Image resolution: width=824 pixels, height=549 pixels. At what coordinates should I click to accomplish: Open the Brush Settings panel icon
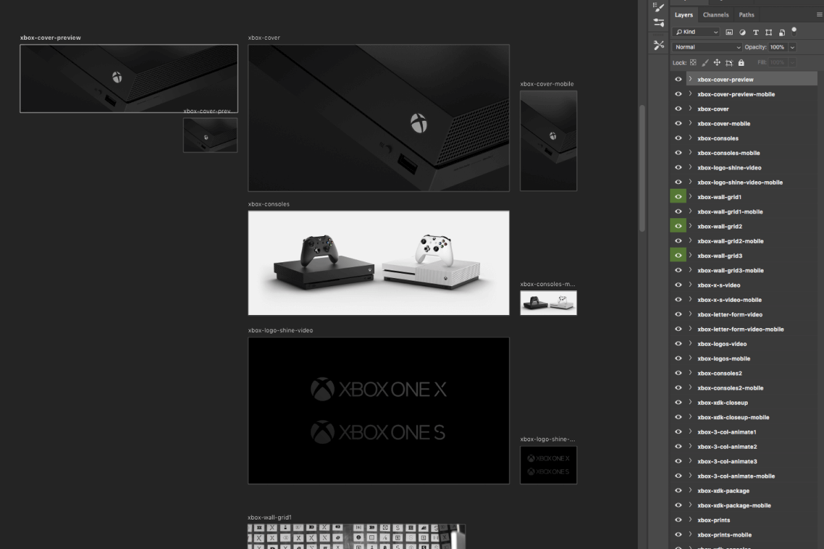click(659, 23)
